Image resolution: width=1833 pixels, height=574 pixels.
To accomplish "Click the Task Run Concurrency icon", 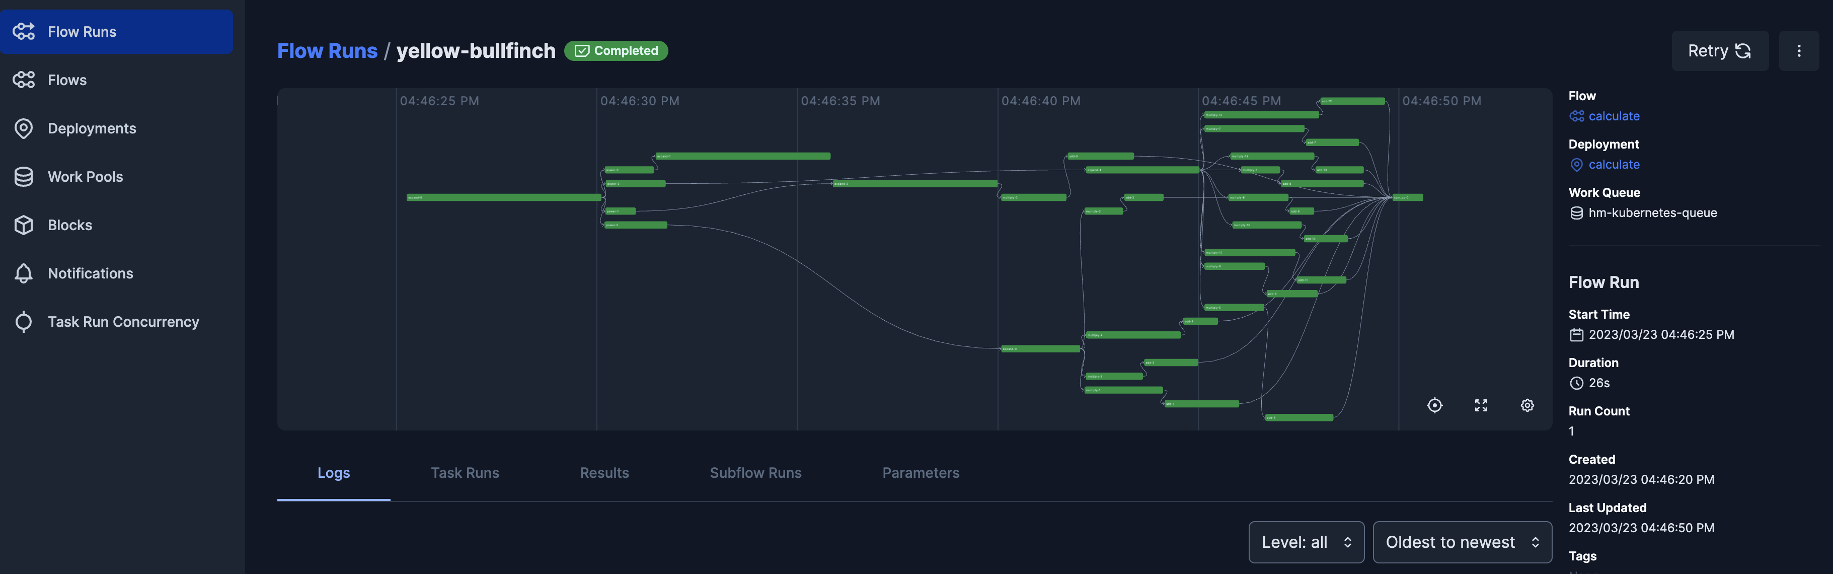I will [x=24, y=322].
